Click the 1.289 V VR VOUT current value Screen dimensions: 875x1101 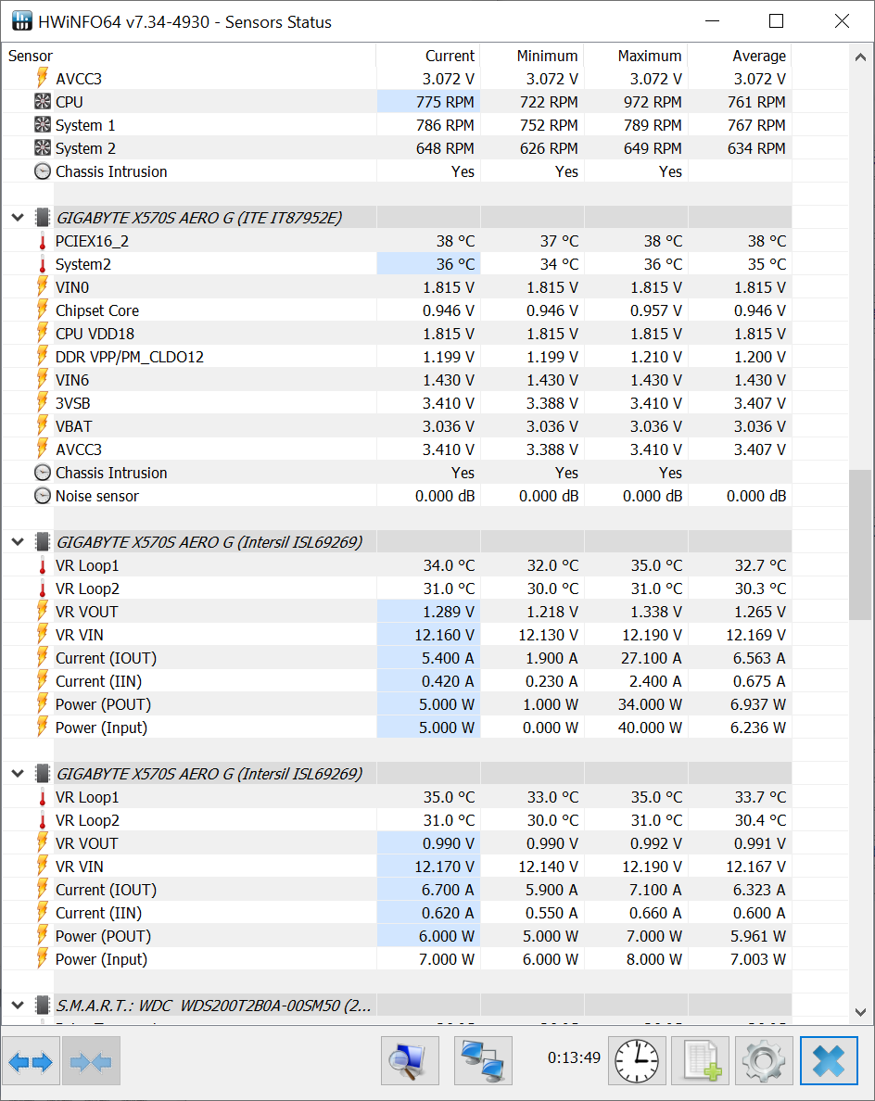point(449,612)
